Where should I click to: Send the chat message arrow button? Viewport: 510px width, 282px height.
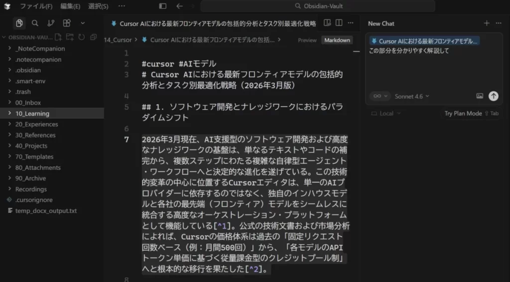click(x=494, y=96)
